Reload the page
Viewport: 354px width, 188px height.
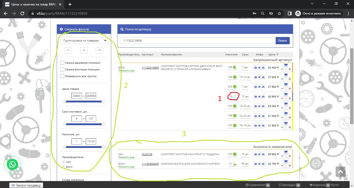pos(22,13)
